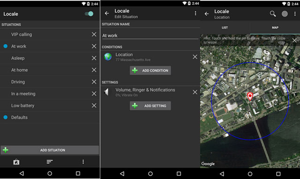Go back from Location screen

(x=207, y=14)
